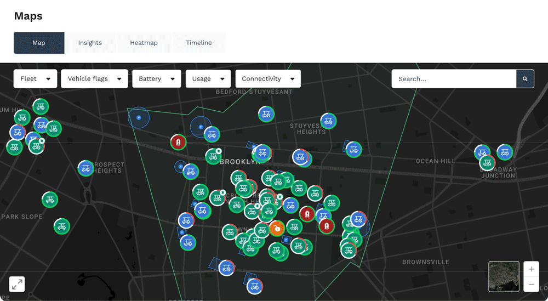
Task: Select red low-battery marker northwest of BROOKLYN label
Action: pos(178,143)
